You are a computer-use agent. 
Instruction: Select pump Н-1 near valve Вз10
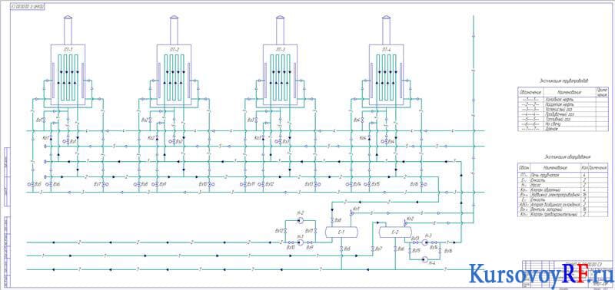300,242
